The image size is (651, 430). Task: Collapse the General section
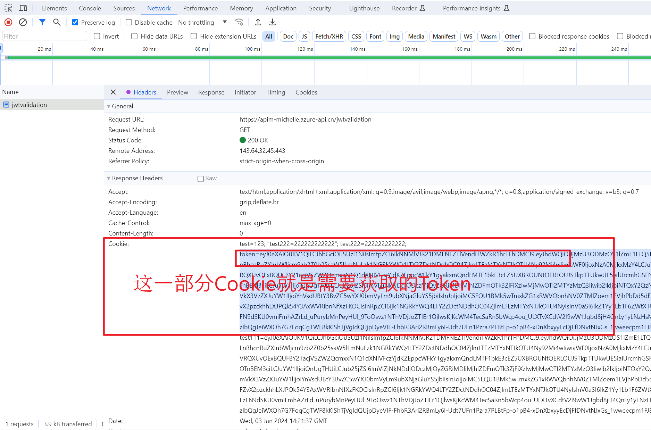109,106
